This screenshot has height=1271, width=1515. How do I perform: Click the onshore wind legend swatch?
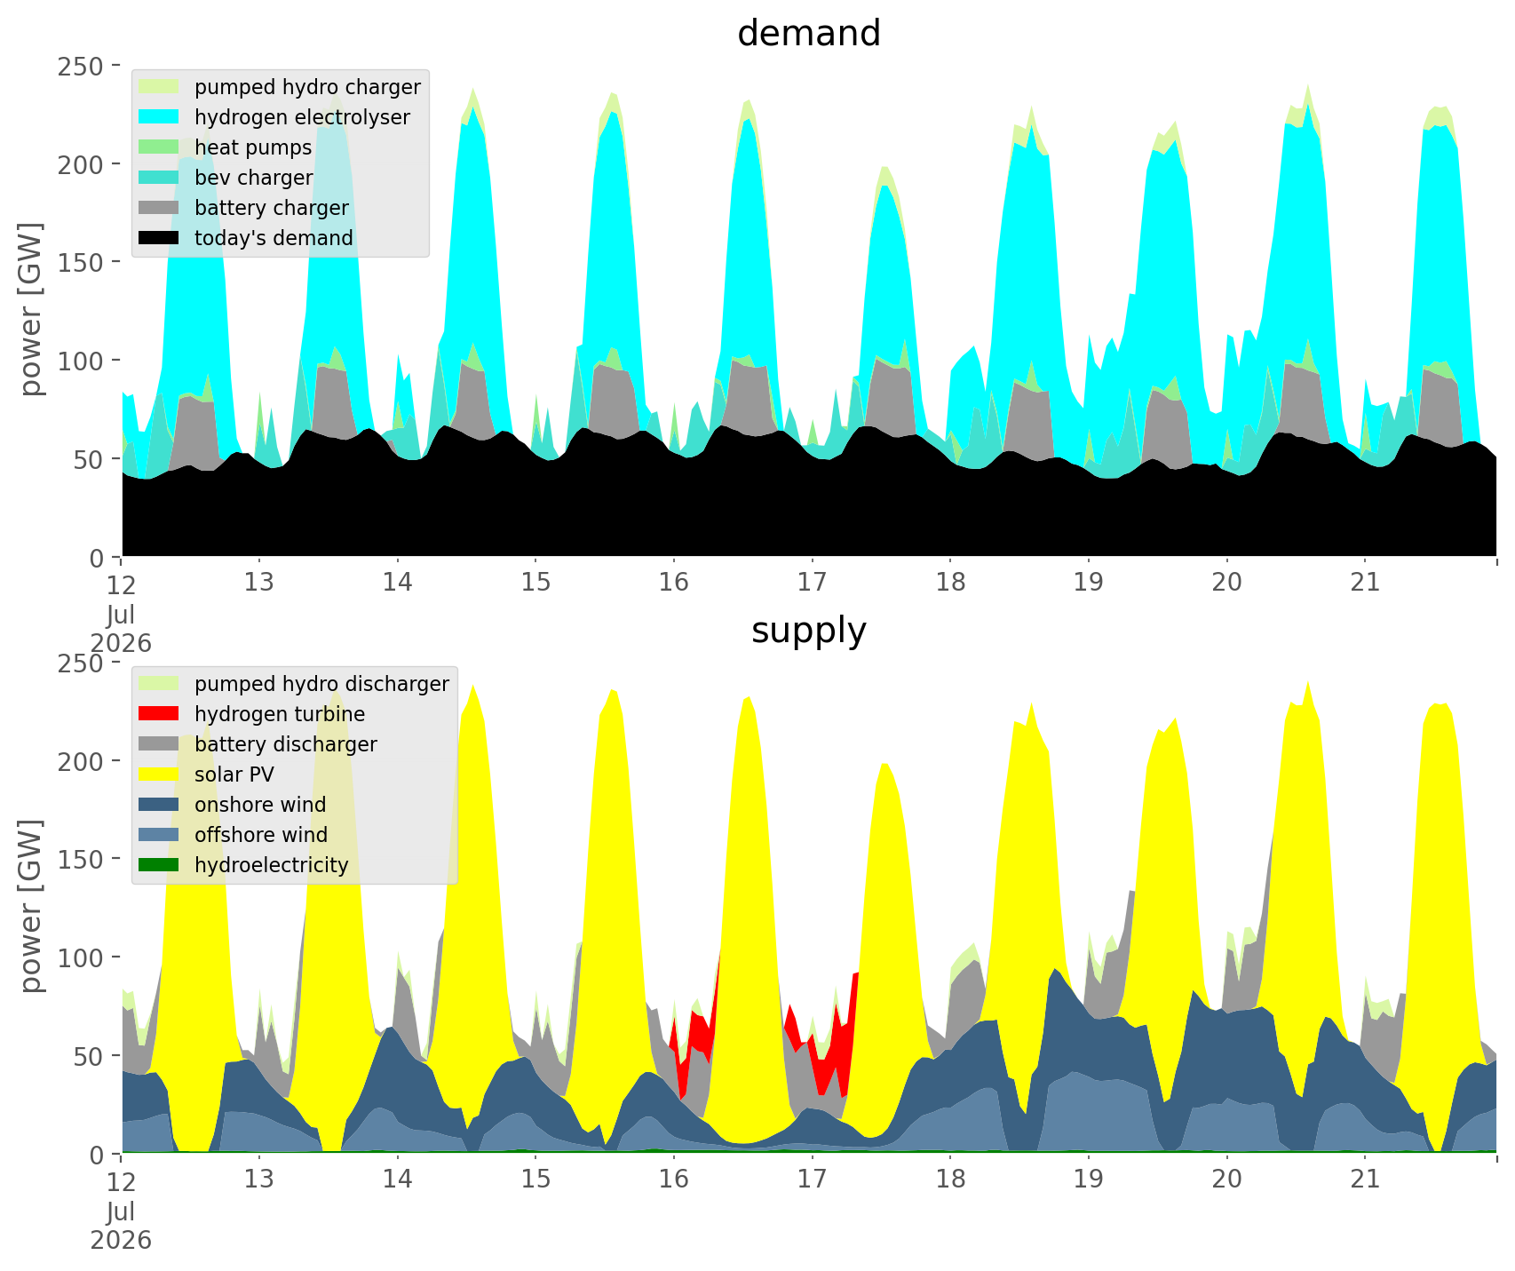point(160,805)
